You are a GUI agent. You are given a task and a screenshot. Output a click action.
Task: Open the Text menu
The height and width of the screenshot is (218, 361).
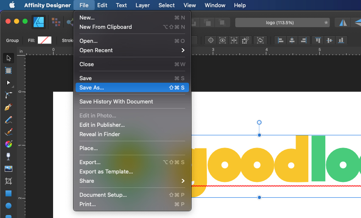pos(121,5)
